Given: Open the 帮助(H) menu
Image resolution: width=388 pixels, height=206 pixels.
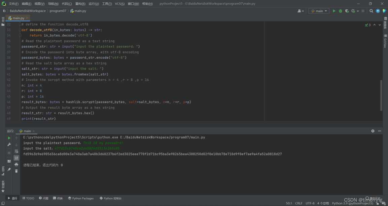Looking at the screenshot, I should point(147,4).
